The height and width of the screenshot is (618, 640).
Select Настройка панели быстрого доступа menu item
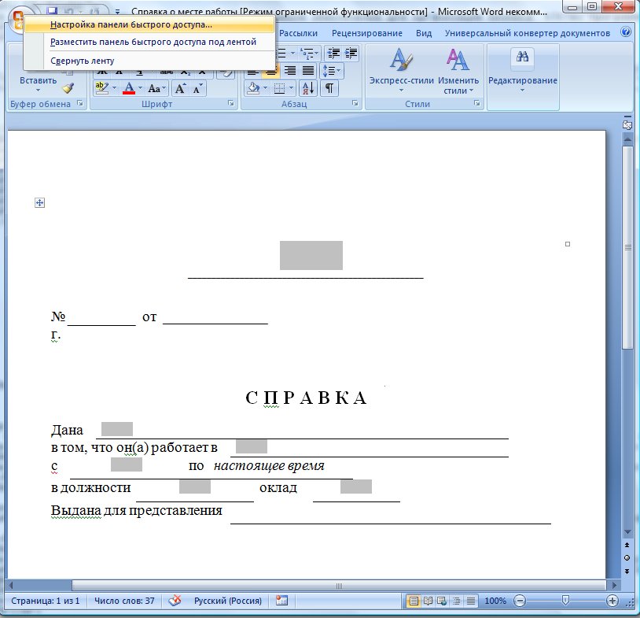[149, 24]
